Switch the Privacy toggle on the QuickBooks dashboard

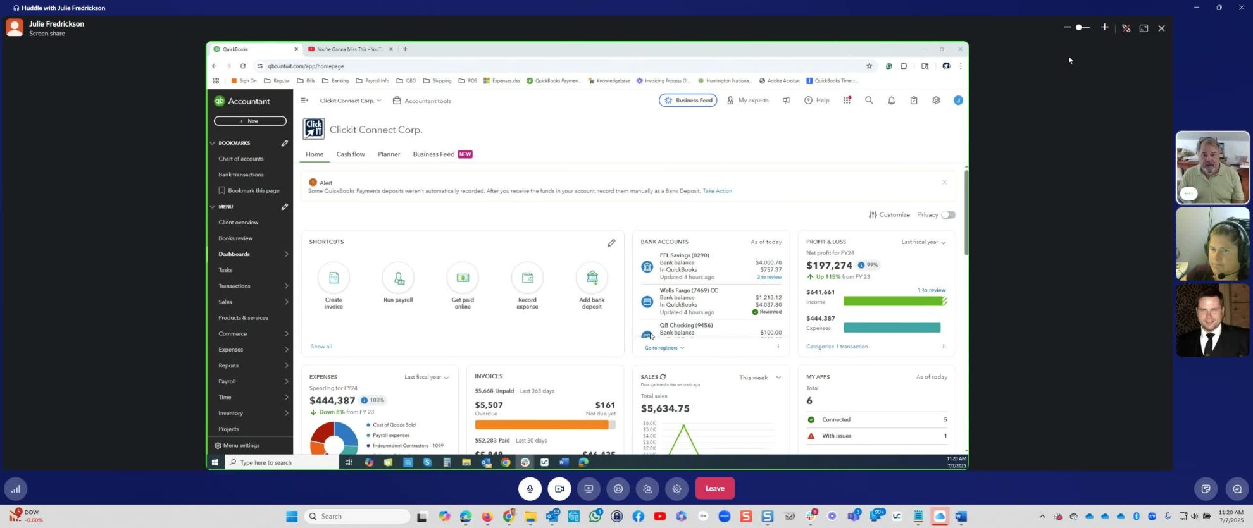point(948,215)
